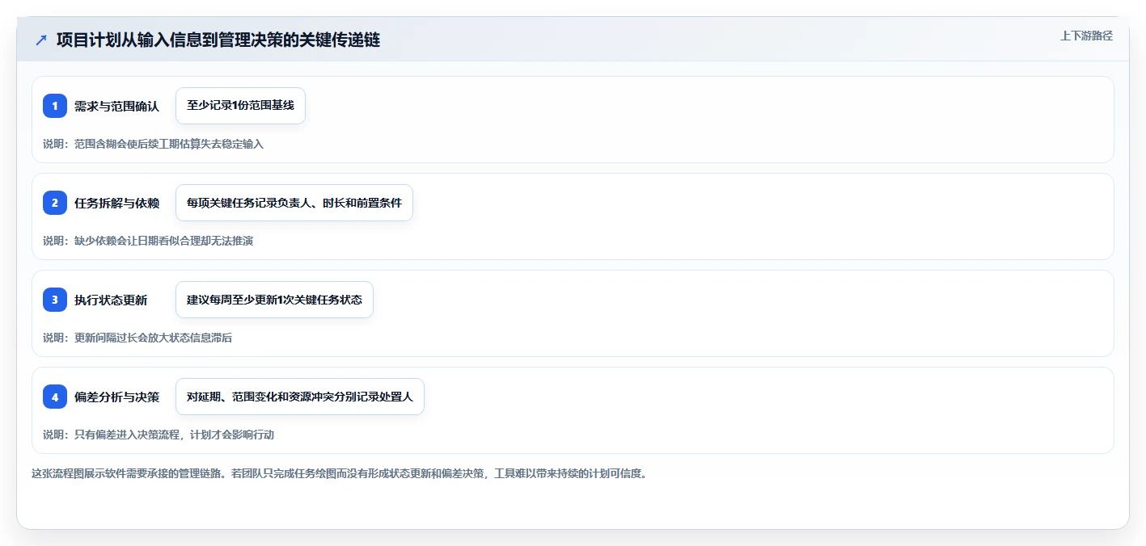Image resolution: width=1146 pixels, height=546 pixels.
Task: Click the 每项关键任务记录负责人、时长和前置条件 pill
Action: pyautogui.click(x=294, y=203)
